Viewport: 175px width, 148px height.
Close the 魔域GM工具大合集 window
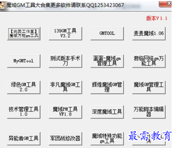pos(165,4)
